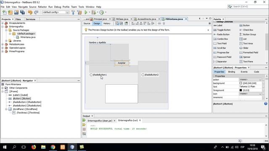Click the Clean and Build icon
Image resolution: width=269 pixels, height=151 pixels.
coord(79,12)
